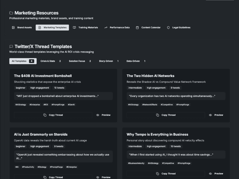Click the shield icon for Legal Guidelines

(169, 27)
